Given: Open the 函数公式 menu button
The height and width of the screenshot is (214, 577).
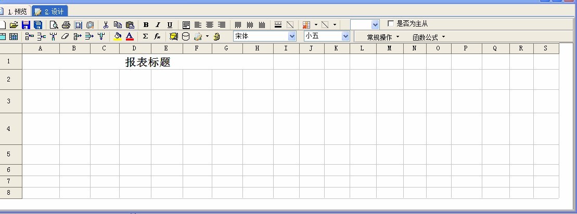Looking at the screenshot, I should pyautogui.click(x=429, y=37).
